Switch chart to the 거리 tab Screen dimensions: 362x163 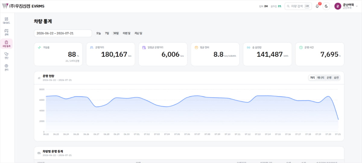coord(312,78)
